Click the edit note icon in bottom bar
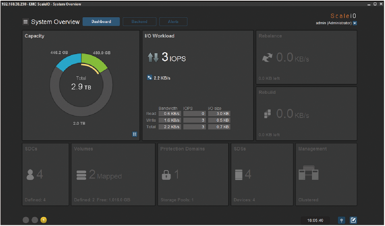This screenshot has height=226, width=385. (x=353, y=220)
